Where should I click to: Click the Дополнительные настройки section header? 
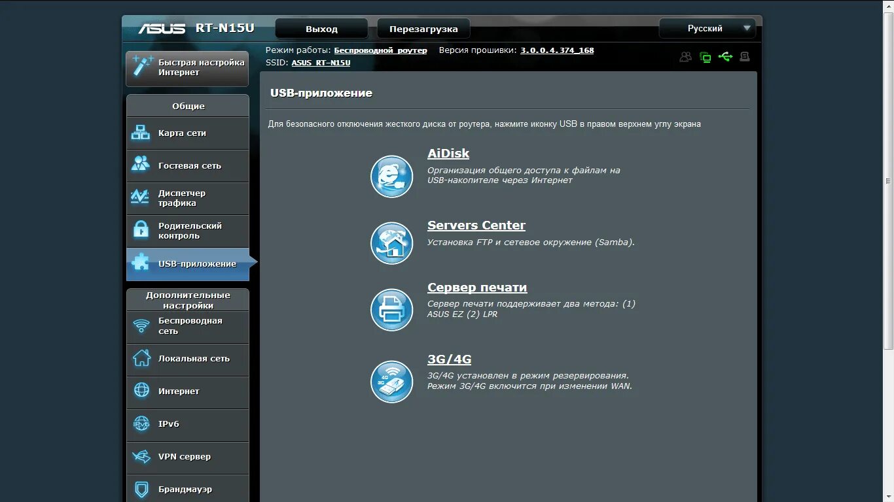click(188, 300)
